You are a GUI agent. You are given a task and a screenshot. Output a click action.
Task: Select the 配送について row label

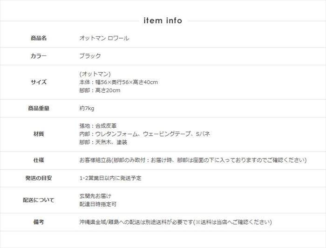(39, 200)
